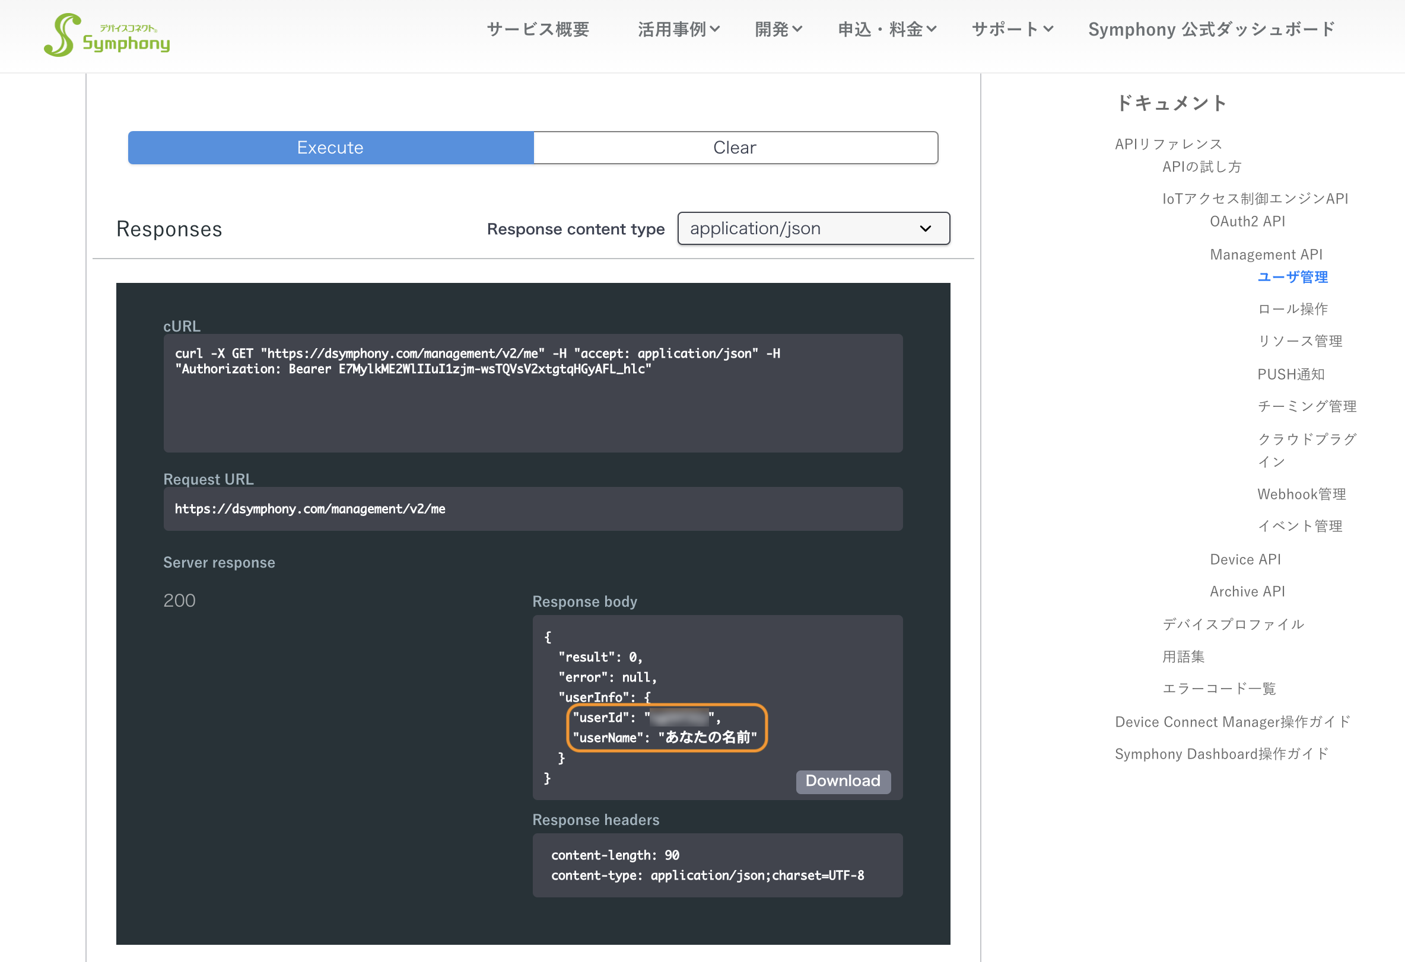
Task: Expand サポート menu
Action: (1012, 29)
